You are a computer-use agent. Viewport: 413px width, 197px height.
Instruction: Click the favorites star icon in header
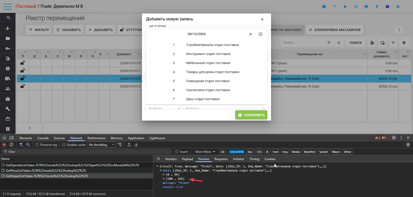pyautogui.click(x=345, y=6)
